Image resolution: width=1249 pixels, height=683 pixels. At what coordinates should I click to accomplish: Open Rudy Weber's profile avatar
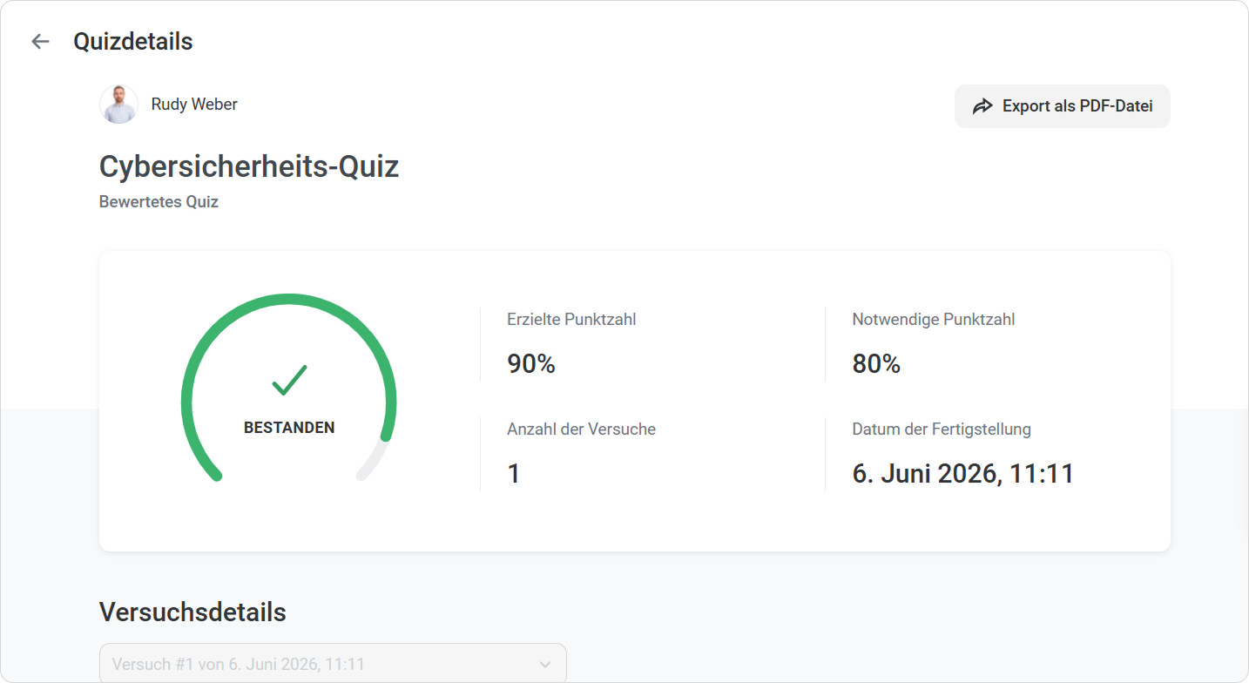[118, 105]
